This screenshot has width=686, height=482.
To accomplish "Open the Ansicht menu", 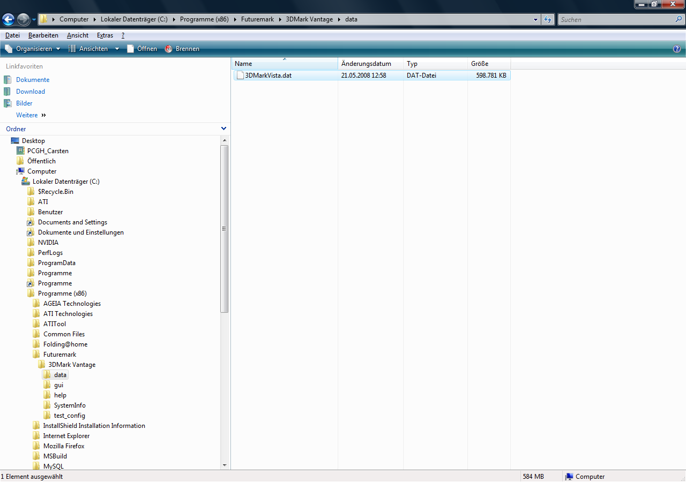I will [x=78, y=35].
